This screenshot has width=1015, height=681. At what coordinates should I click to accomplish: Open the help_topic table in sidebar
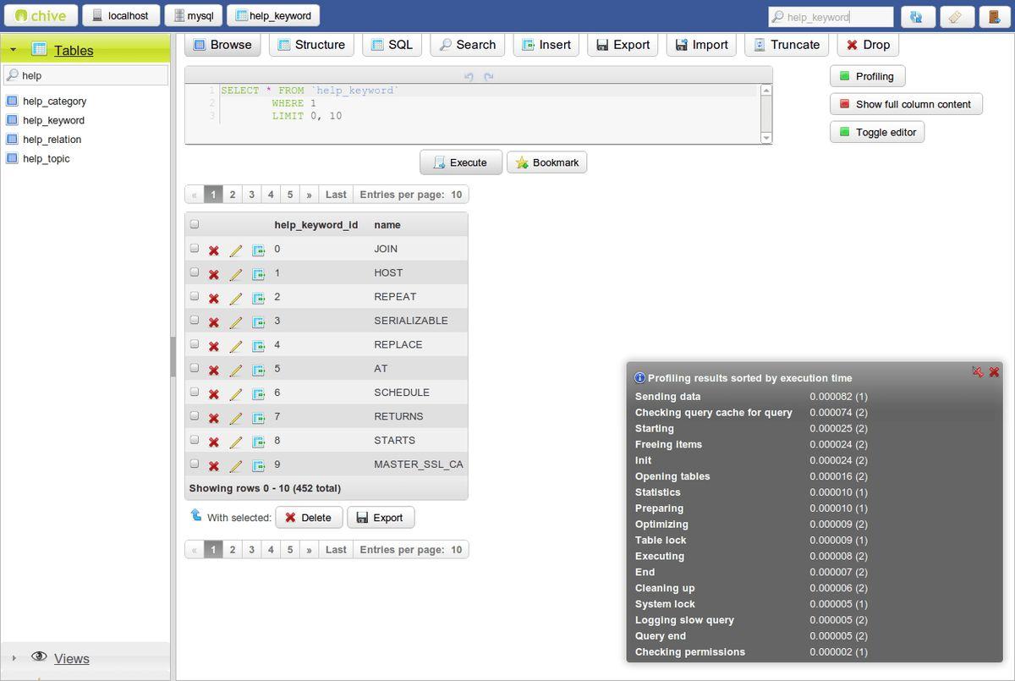pos(46,159)
